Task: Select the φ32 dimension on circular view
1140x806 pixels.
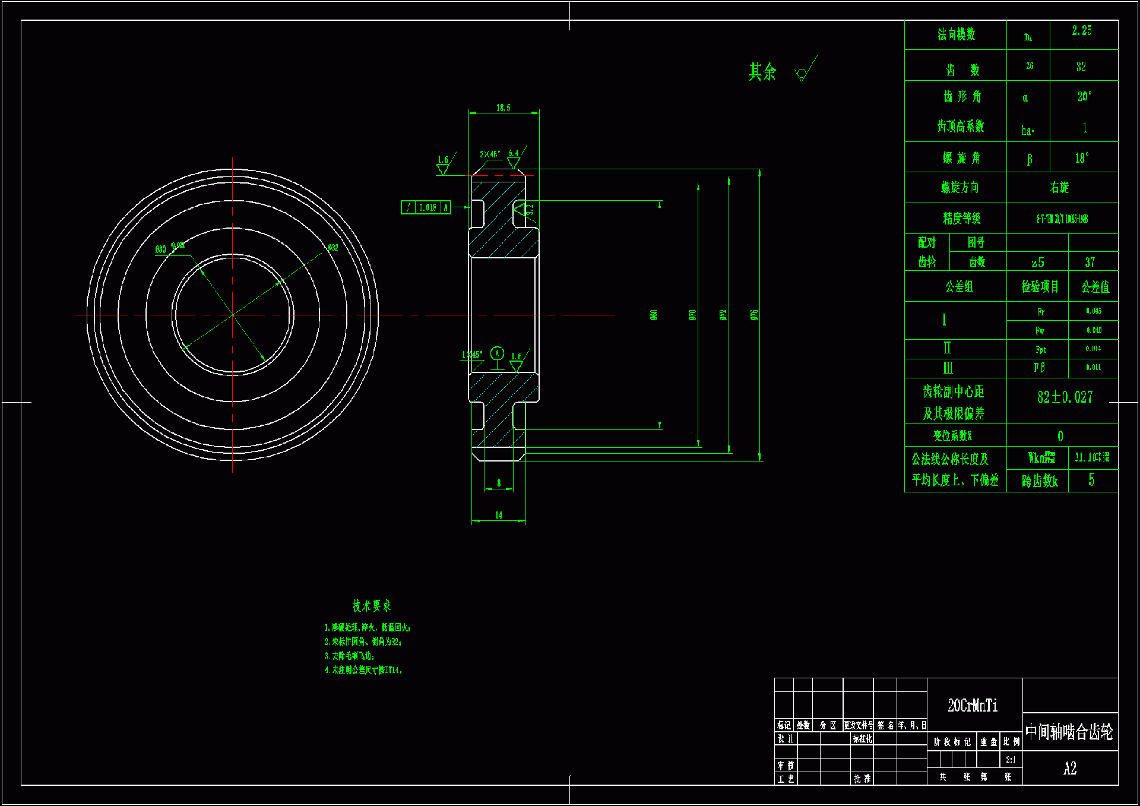Action: click(x=332, y=248)
